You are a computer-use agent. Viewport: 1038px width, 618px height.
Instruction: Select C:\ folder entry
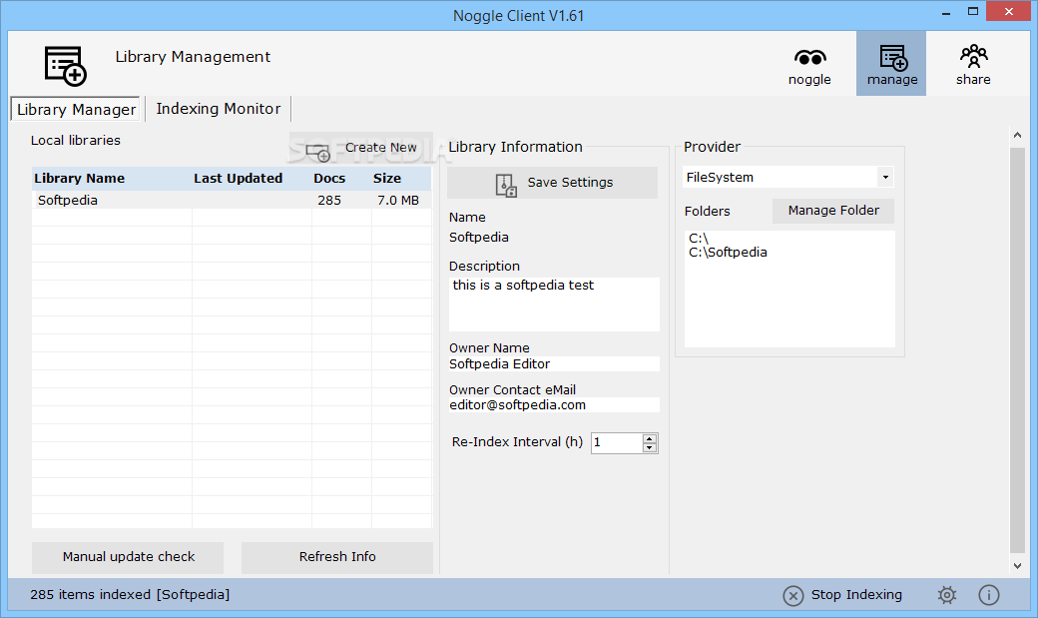click(699, 239)
